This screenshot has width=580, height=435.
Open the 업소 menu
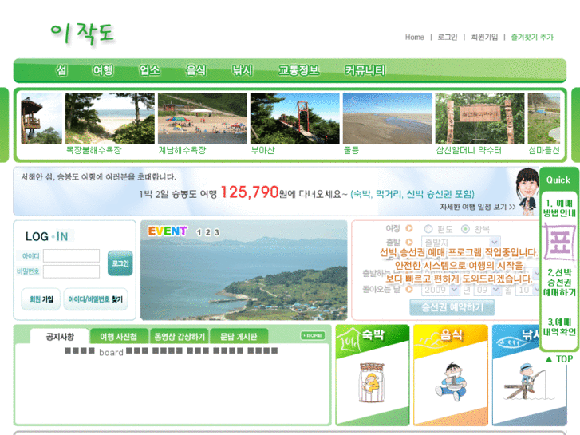[149, 70]
